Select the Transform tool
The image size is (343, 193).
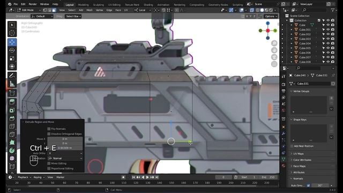click(12, 66)
